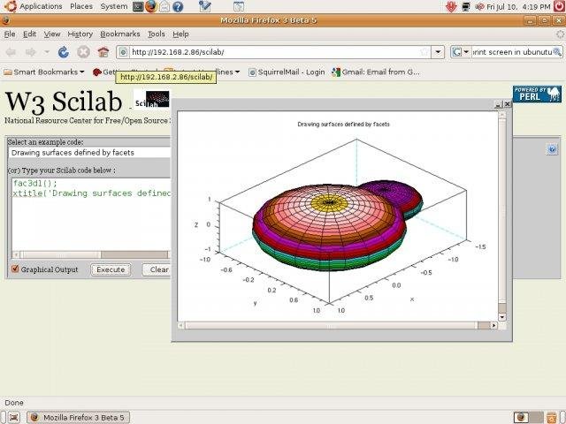The image size is (566, 424).
Task: Click the plot popup vertical scrollbar
Action: [502, 216]
